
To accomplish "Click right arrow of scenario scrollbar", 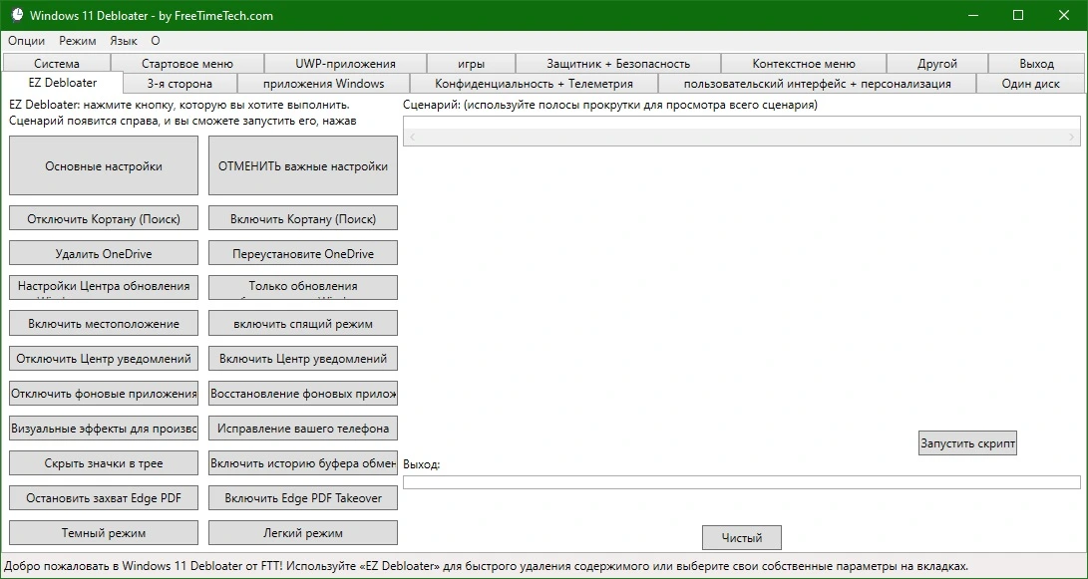I will tap(1072, 138).
